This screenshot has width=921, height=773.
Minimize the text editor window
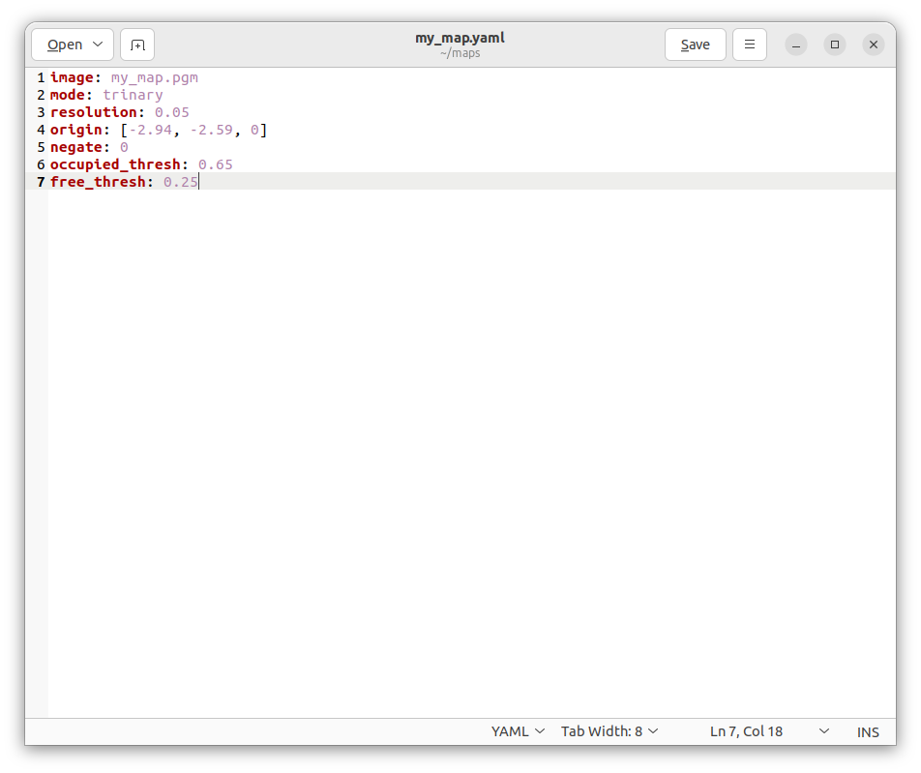tap(796, 45)
